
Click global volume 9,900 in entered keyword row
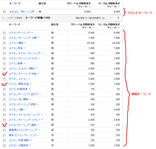tap(87, 12)
